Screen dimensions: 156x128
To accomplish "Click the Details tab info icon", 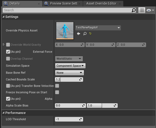I will click(x=6, y=3).
